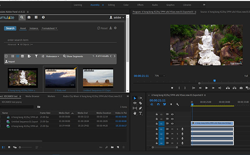
Task: Open the timeline sequence panel menu
Action: click(205, 95)
